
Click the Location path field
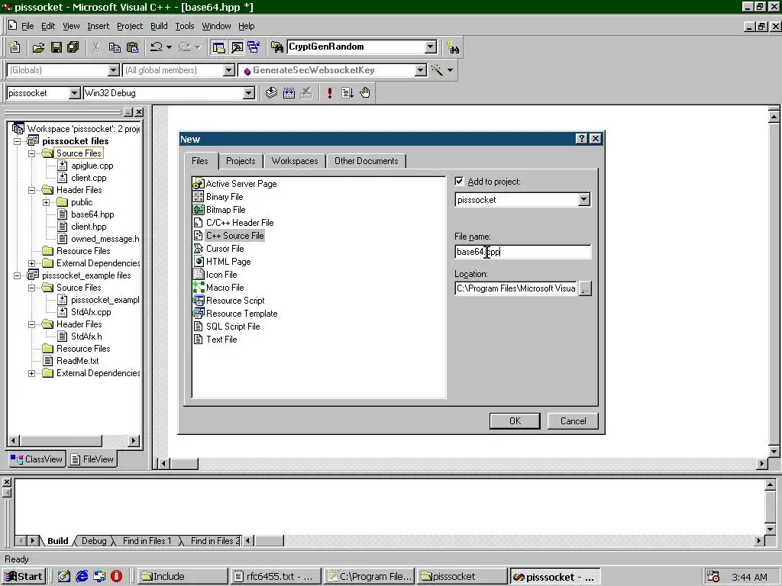pyautogui.click(x=516, y=288)
